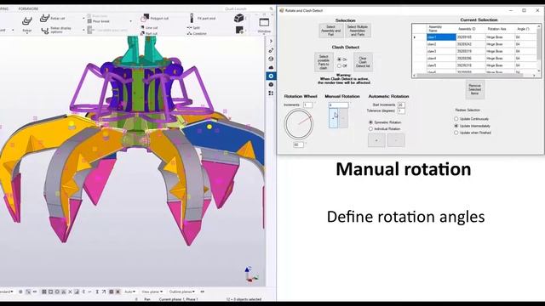The height and width of the screenshot is (306, 545).
Task: Click Select possible Parts to clash button
Action: pos(324,62)
